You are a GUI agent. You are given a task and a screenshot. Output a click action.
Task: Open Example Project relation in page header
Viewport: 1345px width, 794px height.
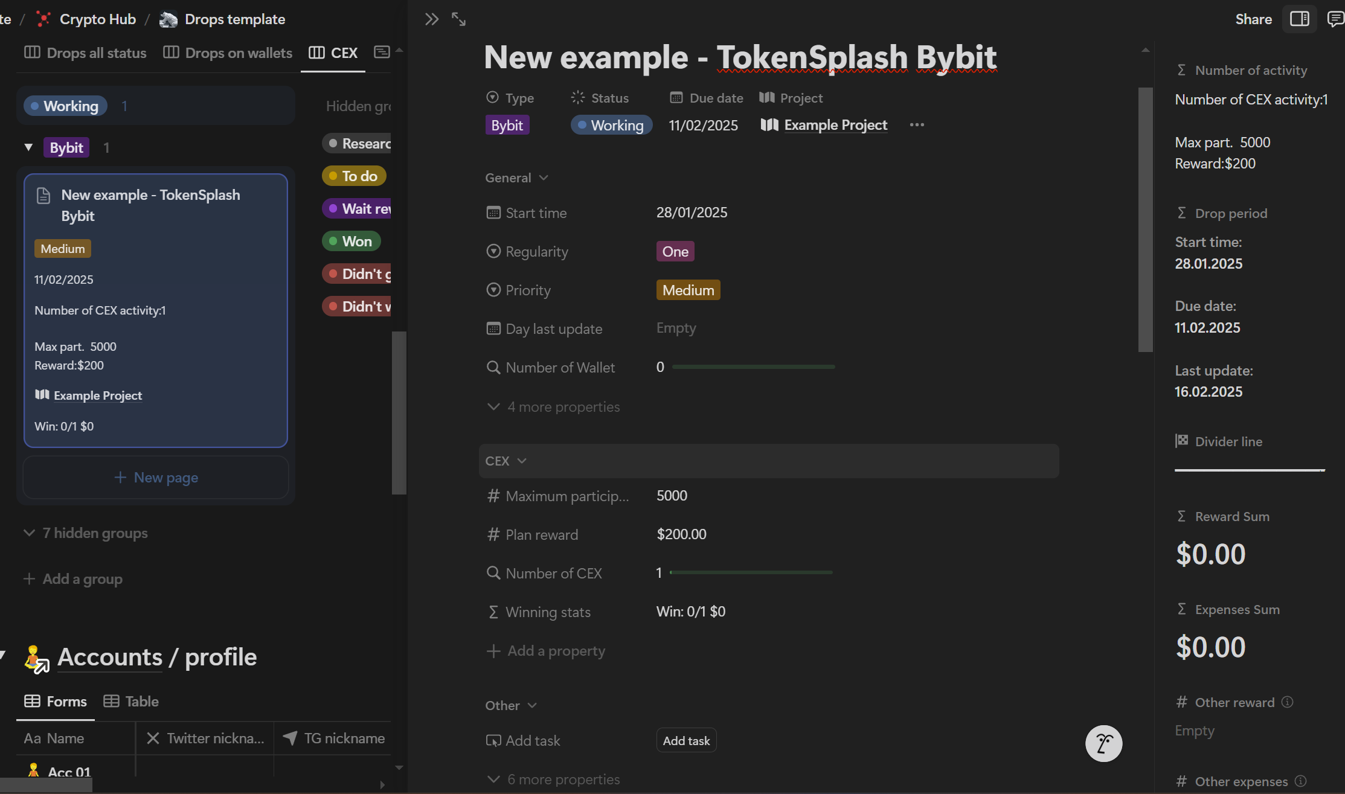[824, 125]
